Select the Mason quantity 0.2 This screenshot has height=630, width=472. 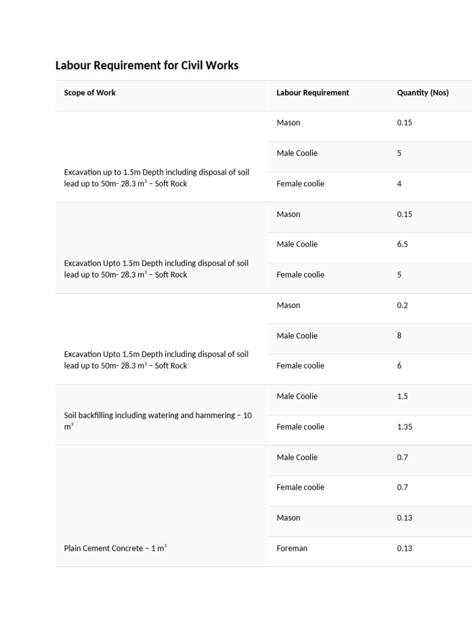click(403, 306)
